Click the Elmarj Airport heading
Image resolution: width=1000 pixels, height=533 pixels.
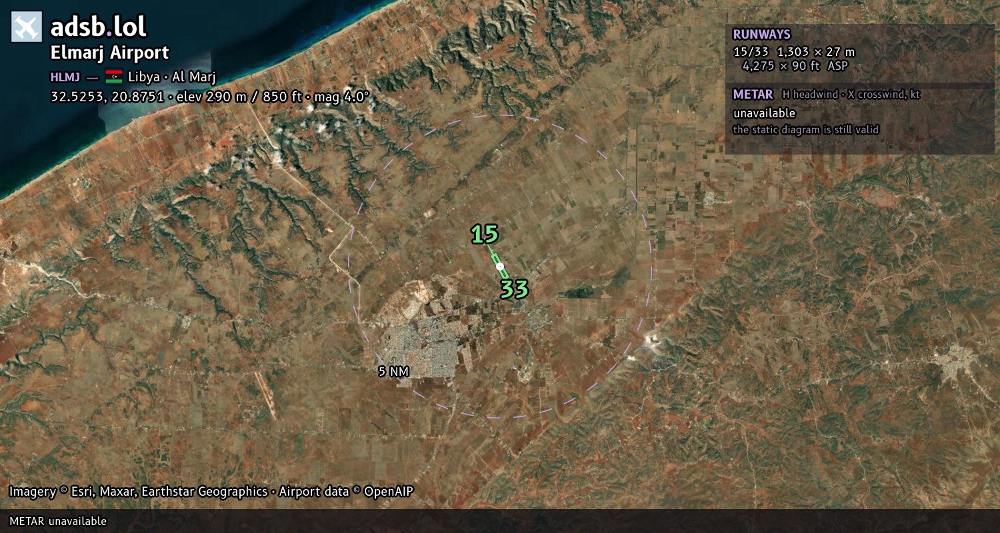point(110,53)
